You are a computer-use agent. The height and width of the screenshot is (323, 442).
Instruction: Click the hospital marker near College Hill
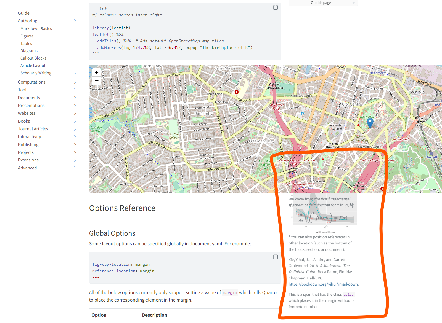point(236,92)
